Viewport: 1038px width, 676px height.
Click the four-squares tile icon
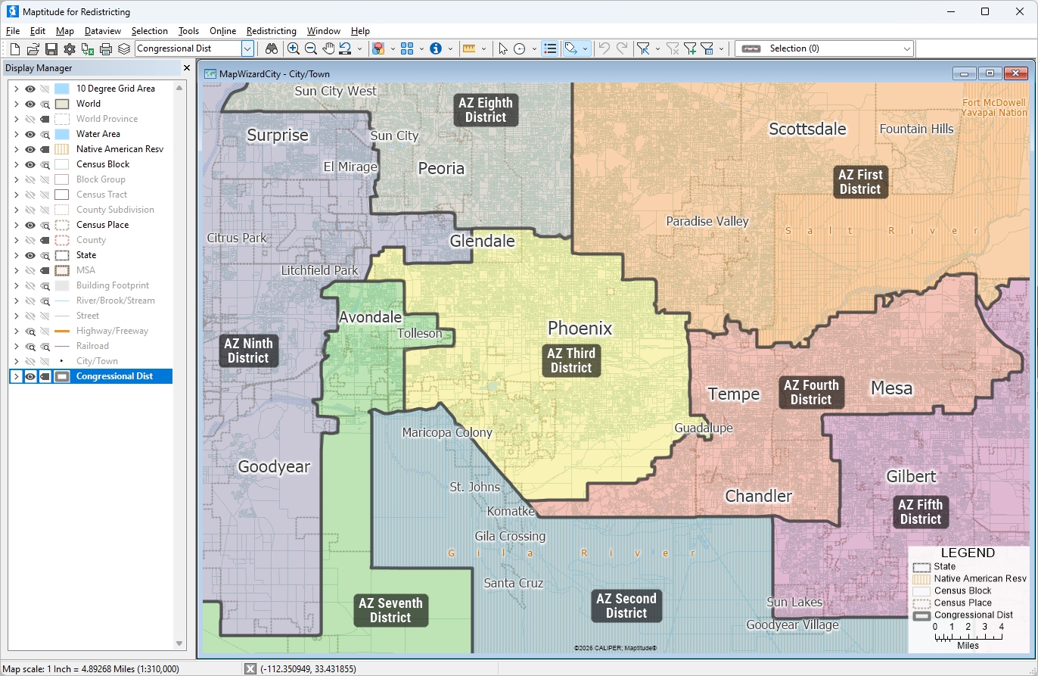click(x=407, y=49)
